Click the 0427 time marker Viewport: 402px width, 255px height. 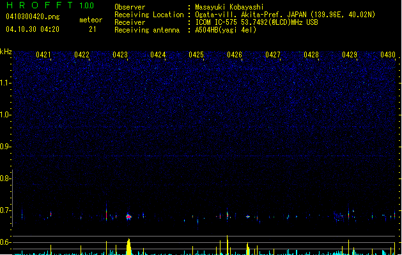click(x=273, y=54)
